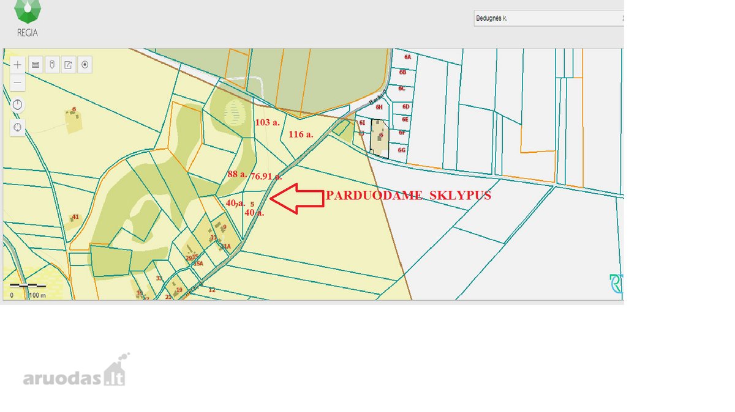Select parcel label 6B on the map
Screen dimensions: 735x412
pos(403,72)
